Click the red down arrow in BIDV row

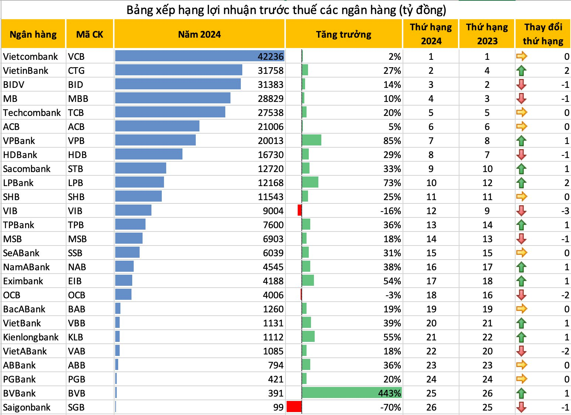[x=521, y=85]
